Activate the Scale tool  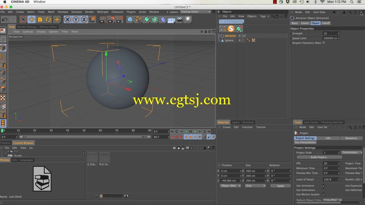click(40, 20)
